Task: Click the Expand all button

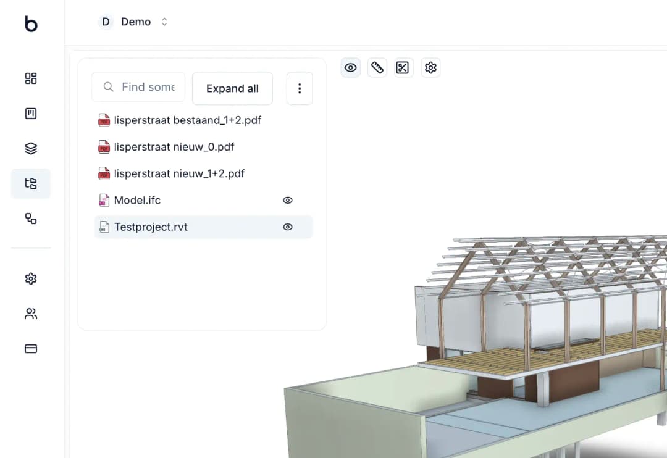Action: [232, 88]
